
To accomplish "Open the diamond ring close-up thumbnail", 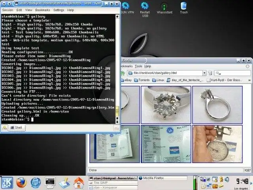I will click(x=166, y=105).
